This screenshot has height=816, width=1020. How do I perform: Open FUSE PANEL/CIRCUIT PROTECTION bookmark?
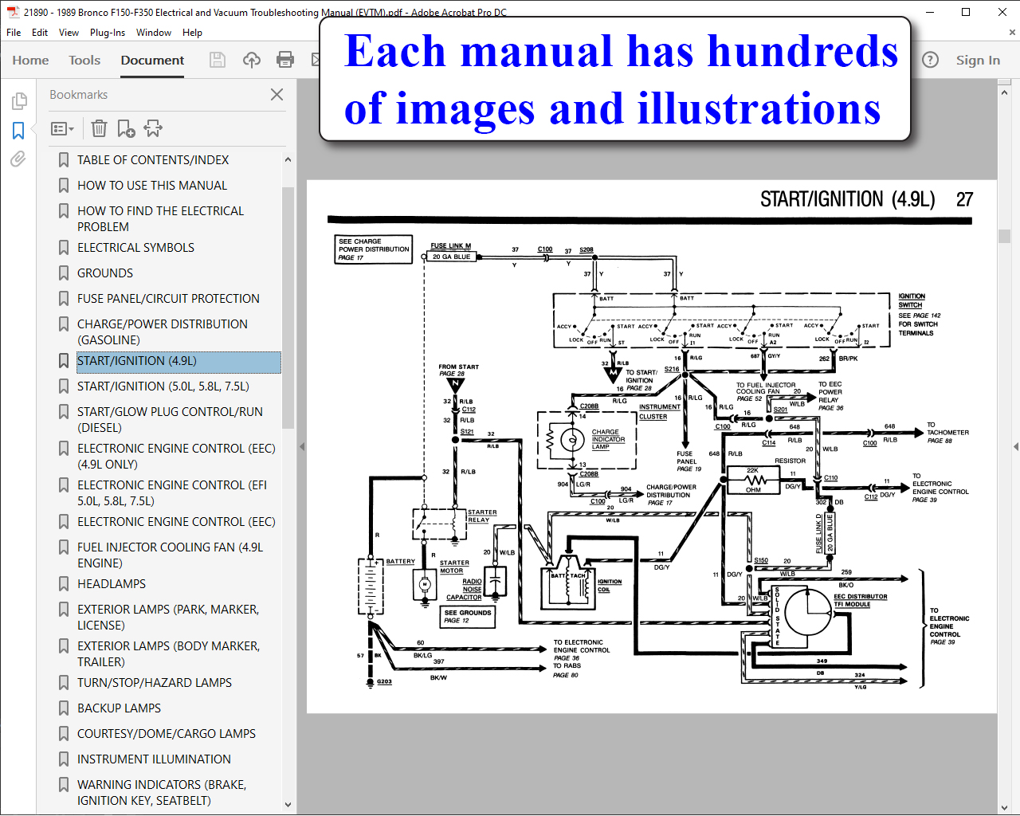168,299
